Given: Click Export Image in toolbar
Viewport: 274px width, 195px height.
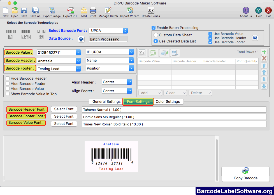Looking at the screenshot, I should tap(52, 11).
